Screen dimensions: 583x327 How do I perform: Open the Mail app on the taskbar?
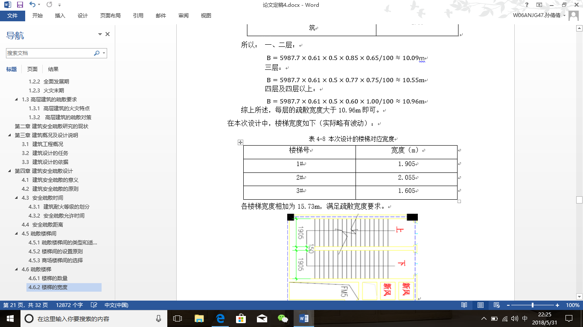point(262,318)
